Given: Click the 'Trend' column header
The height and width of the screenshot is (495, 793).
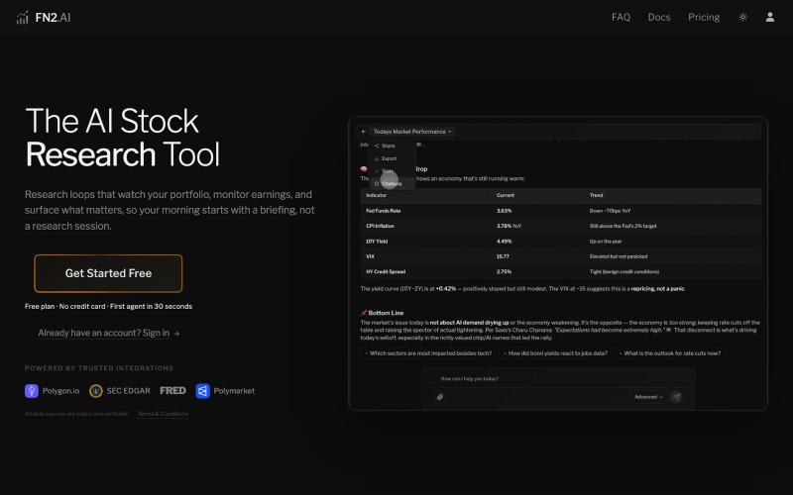Looking at the screenshot, I should point(597,195).
